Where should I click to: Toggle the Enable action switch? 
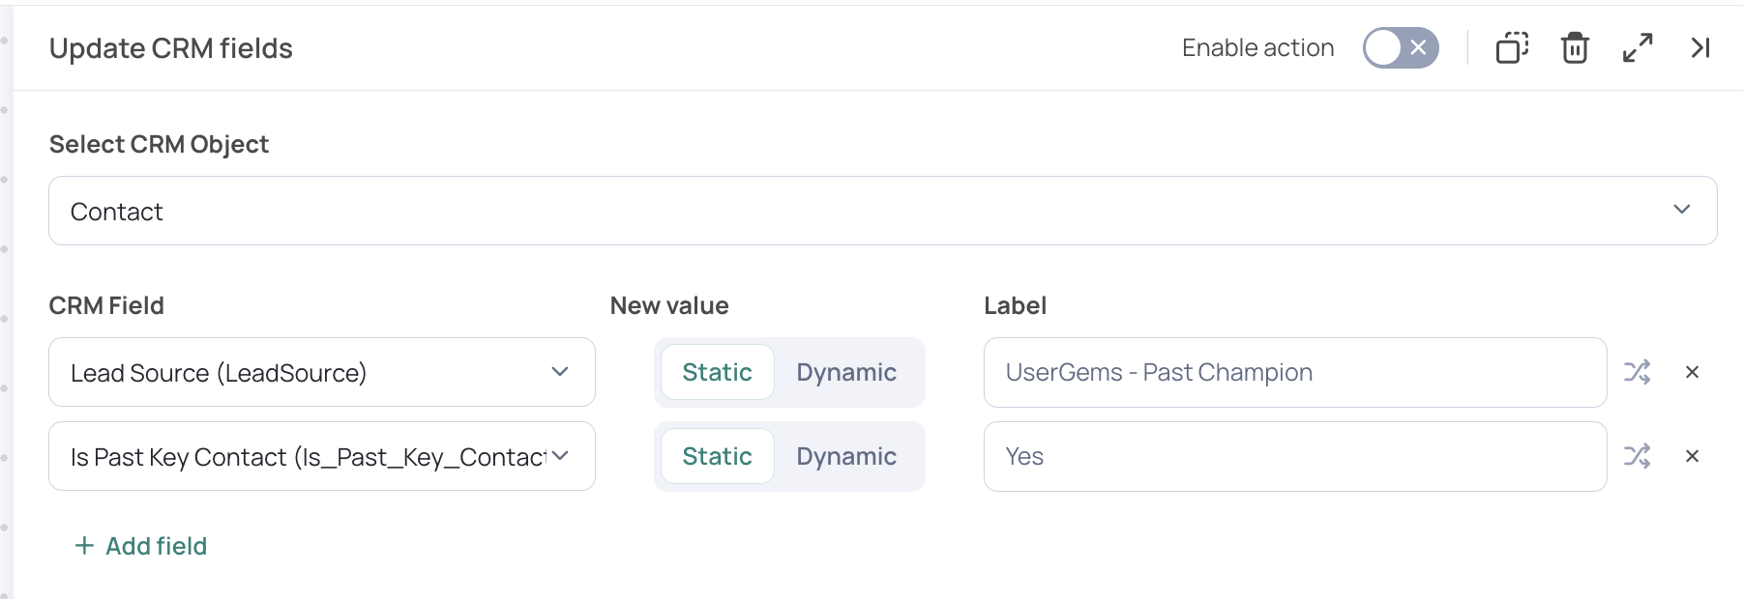coord(1401,47)
